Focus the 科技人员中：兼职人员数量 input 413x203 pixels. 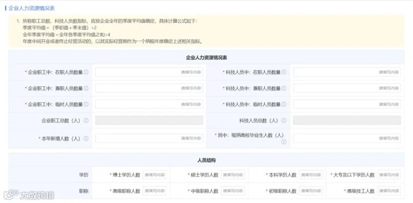point(347,88)
